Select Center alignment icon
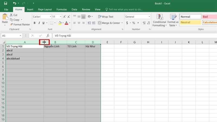 79,23
